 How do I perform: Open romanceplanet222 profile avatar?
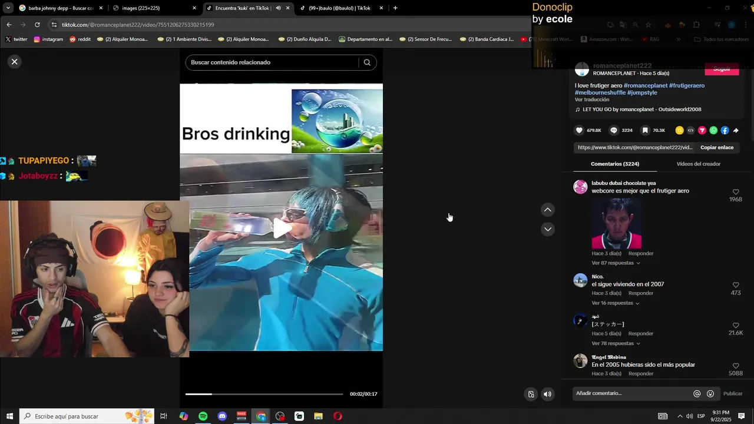click(x=582, y=69)
